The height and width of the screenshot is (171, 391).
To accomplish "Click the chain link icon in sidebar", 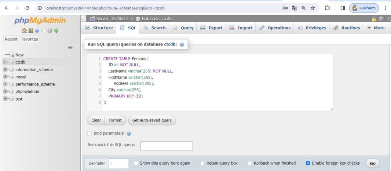I will [70, 48].
